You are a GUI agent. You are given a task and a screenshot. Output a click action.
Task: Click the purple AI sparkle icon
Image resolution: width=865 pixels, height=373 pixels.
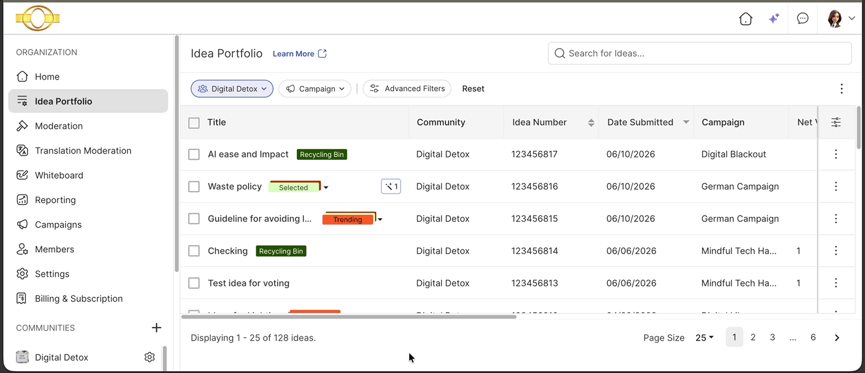pos(773,19)
